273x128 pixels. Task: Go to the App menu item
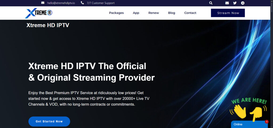tap(136, 13)
